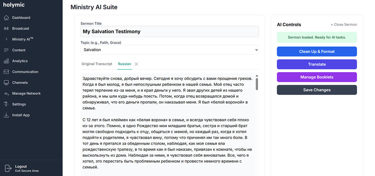This screenshot has height=176, width=375.
Task: Open the Analytics bar chart icon
Action: 6,61
